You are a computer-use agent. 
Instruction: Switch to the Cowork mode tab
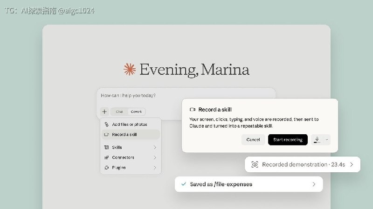click(x=136, y=111)
